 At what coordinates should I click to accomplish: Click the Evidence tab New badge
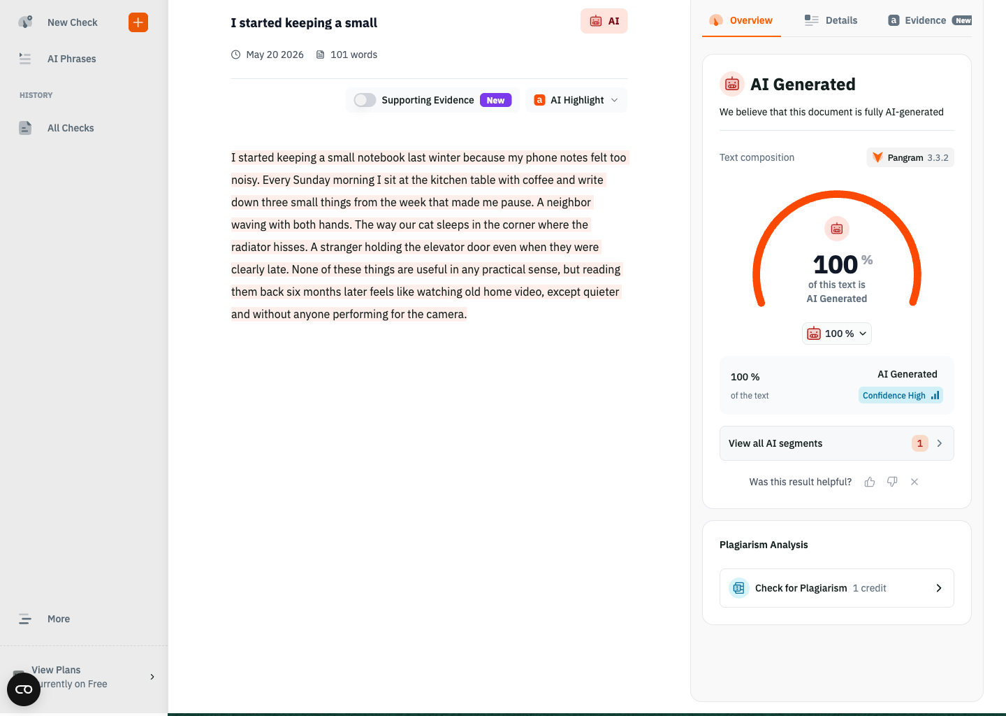[x=963, y=20]
